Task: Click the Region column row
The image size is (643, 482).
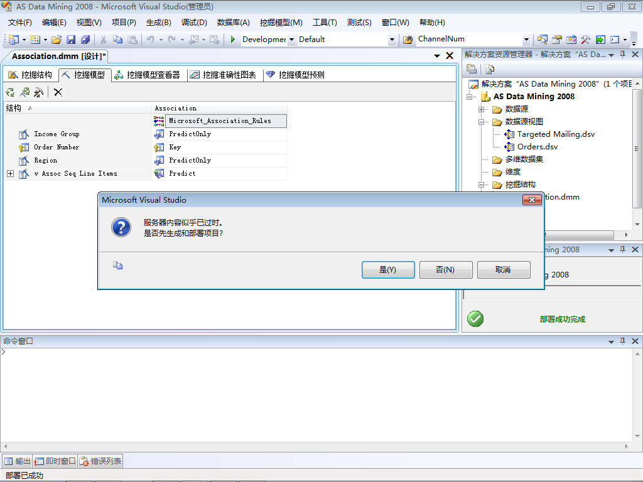Action: tap(78, 160)
